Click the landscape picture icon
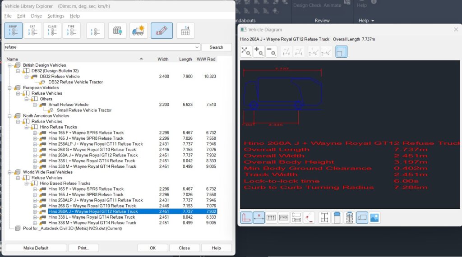Viewport: 462px width, 257px height. coord(374,218)
